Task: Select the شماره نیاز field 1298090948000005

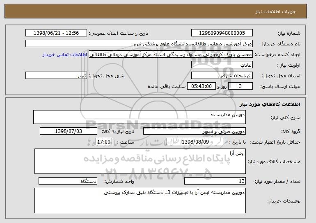Action: [x=222, y=33]
